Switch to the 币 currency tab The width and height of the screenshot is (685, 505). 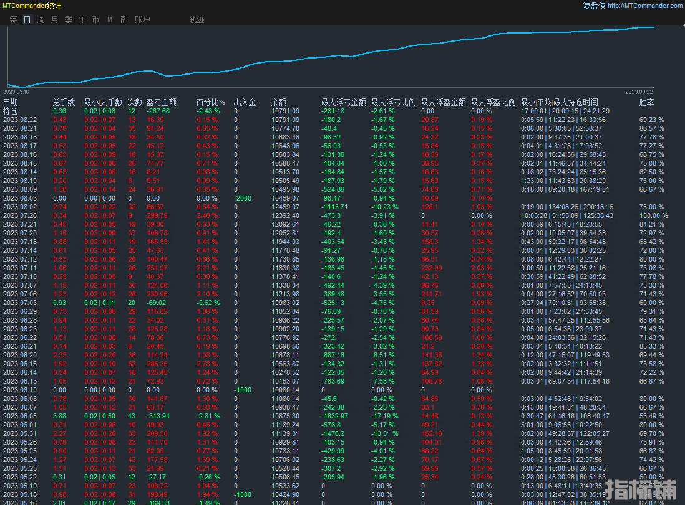tap(95, 19)
